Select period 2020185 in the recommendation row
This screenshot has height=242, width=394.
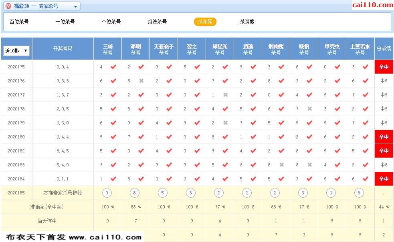click(x=16, y=193)
